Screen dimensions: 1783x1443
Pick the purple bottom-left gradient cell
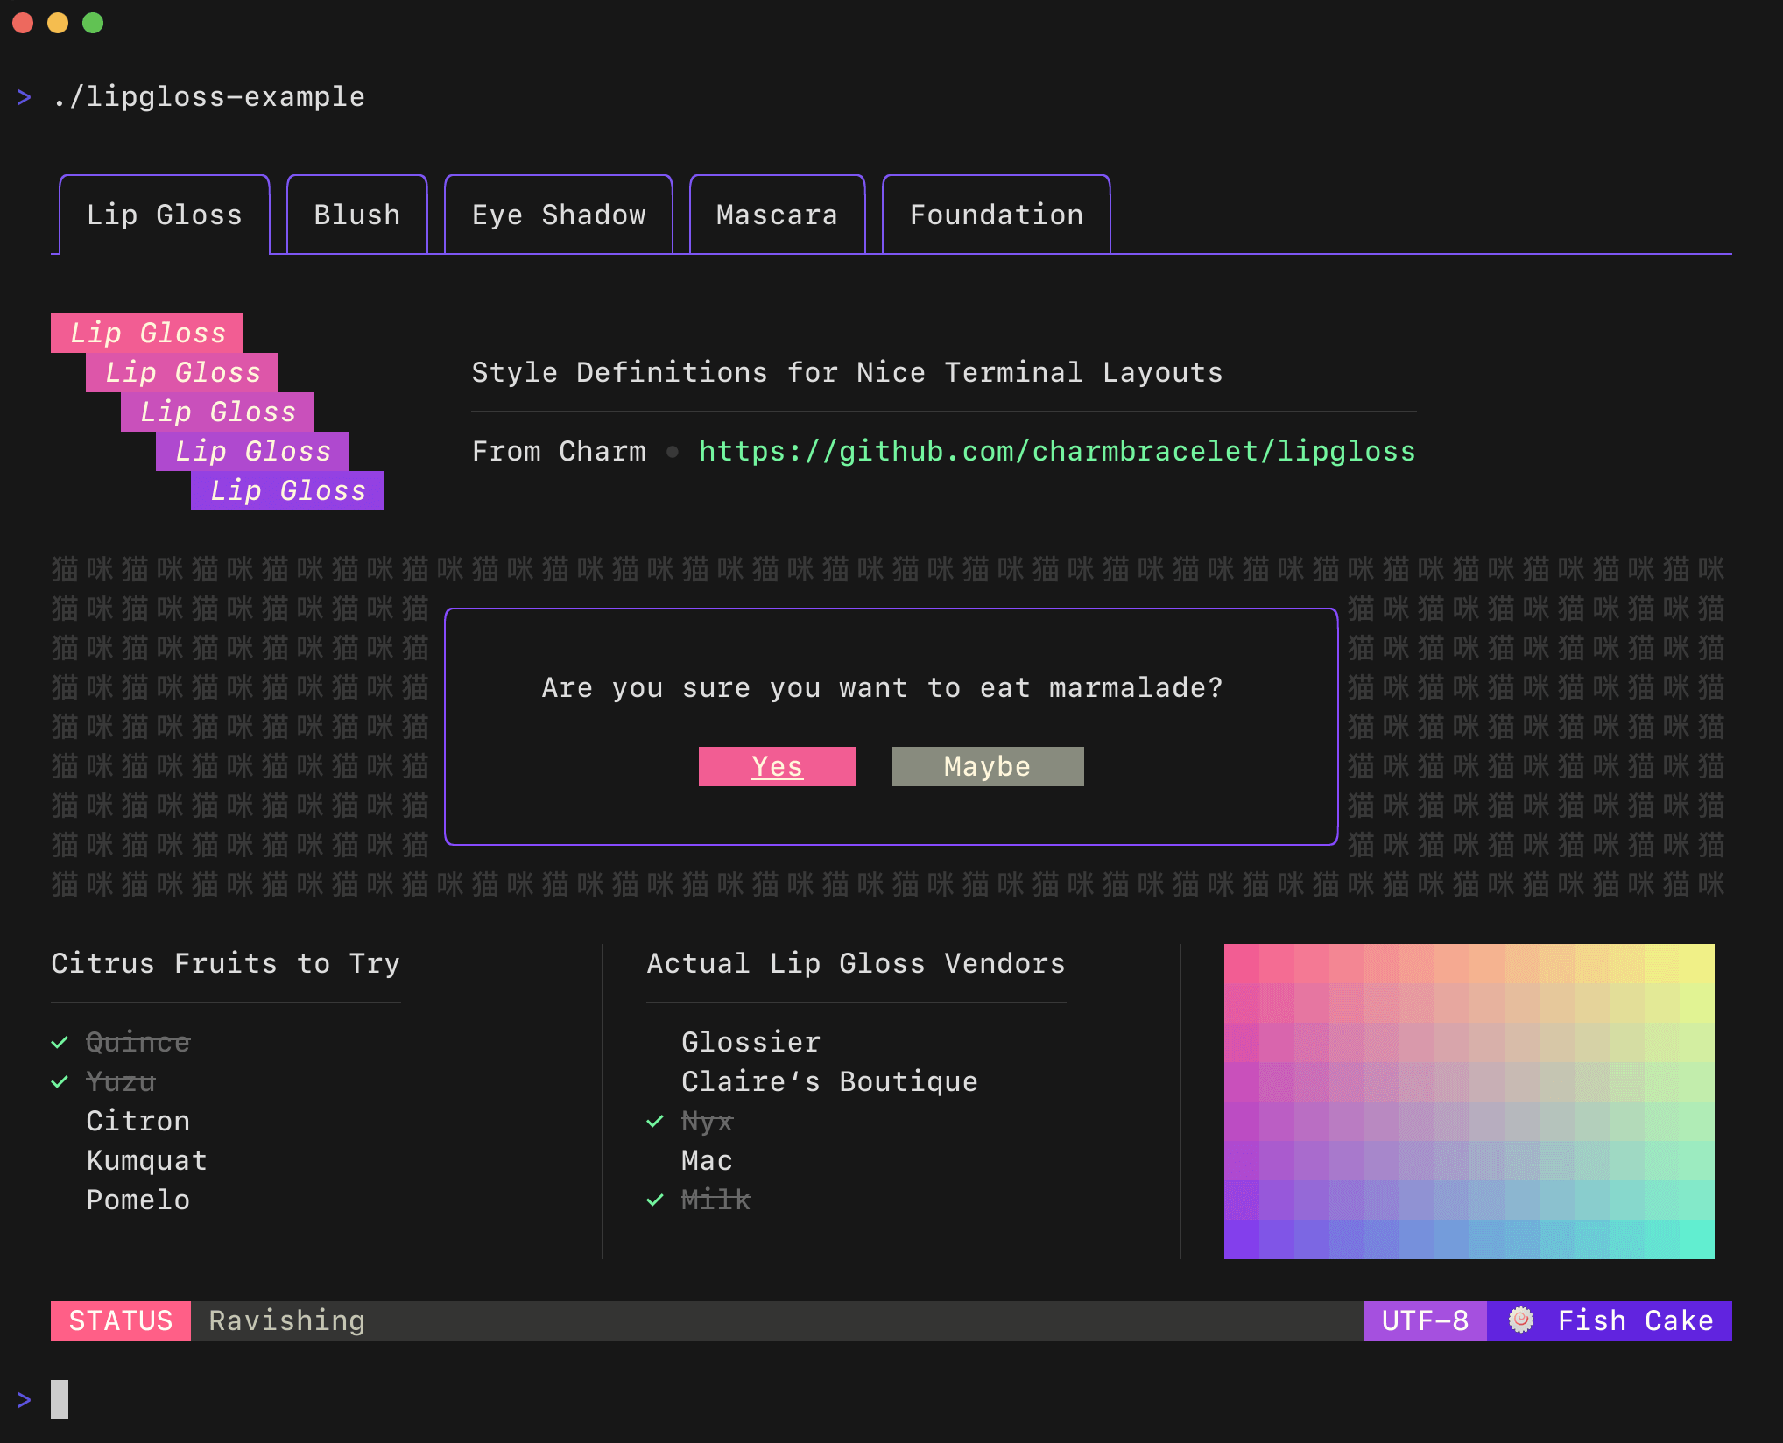click(x=1242, y=1239)
